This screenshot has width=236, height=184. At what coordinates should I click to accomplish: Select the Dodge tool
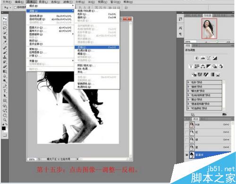pos(5,81)
